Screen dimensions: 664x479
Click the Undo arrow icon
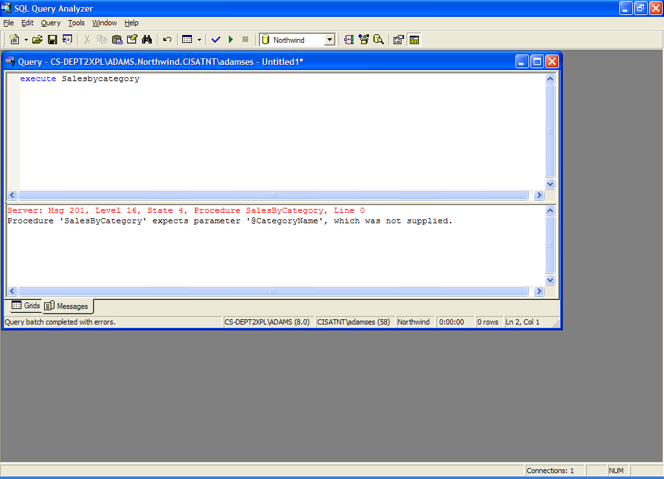click(167, 40)
